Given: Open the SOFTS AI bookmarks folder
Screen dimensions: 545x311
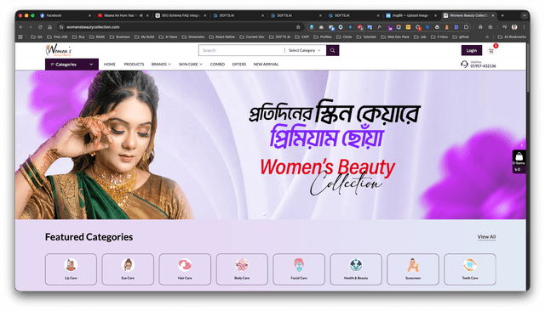Looking at the screenshot, I should (280, 37).
